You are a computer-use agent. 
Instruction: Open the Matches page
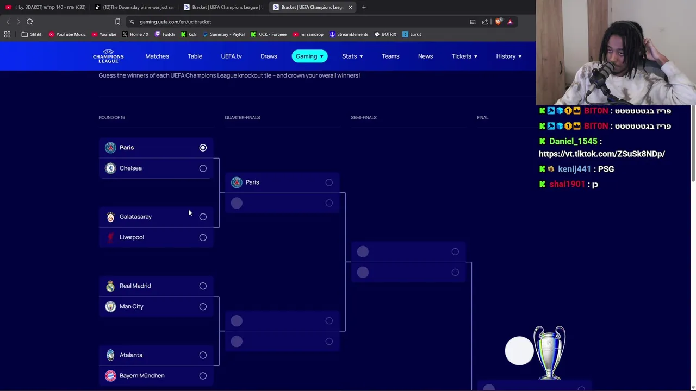point(157,56)
